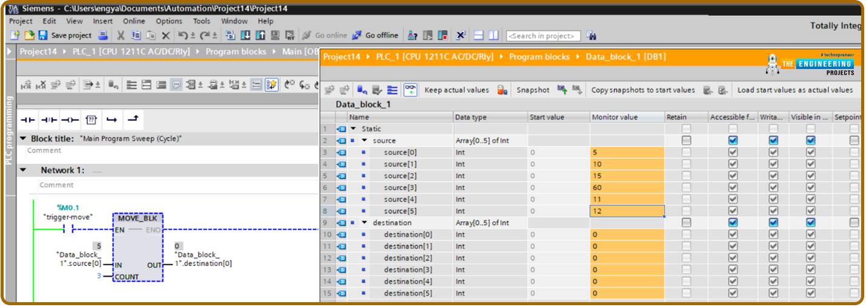Screen dimensions: 866x307
Task: Open the Online menu
Action: [134, 21]
